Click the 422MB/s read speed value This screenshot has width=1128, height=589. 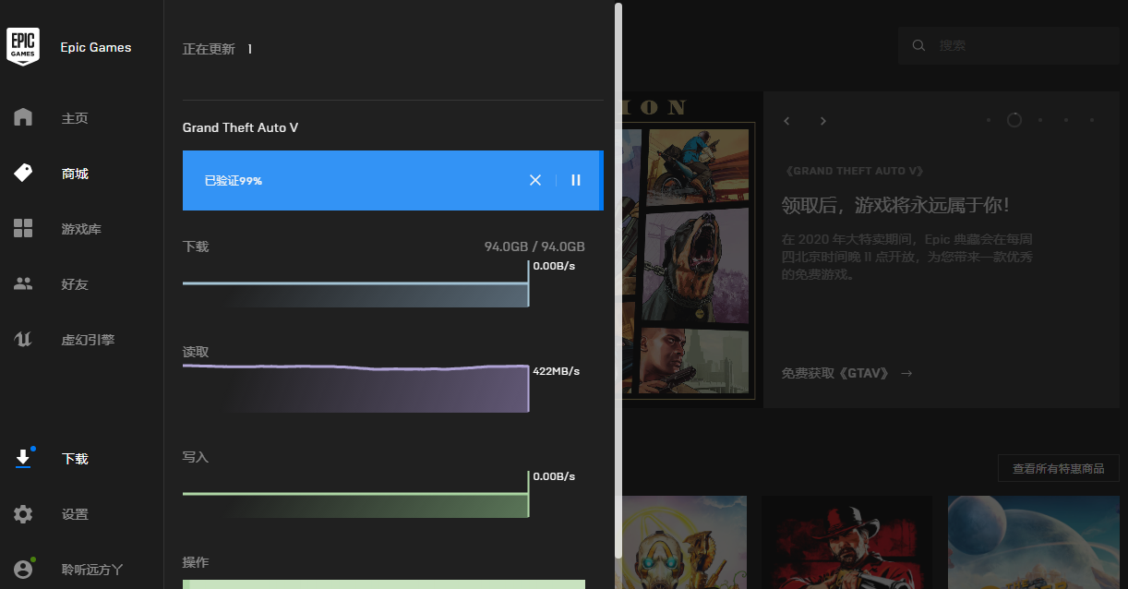(556, 371)
